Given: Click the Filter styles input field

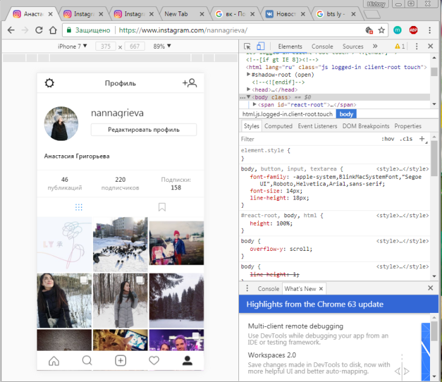Looking at the screenshot, I should (309, 139).
